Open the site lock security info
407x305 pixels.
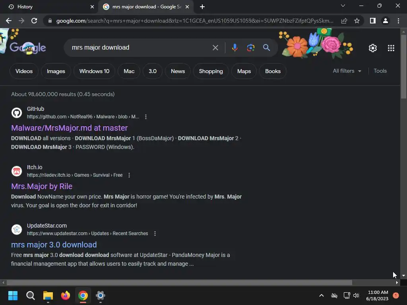click(50, 21)
